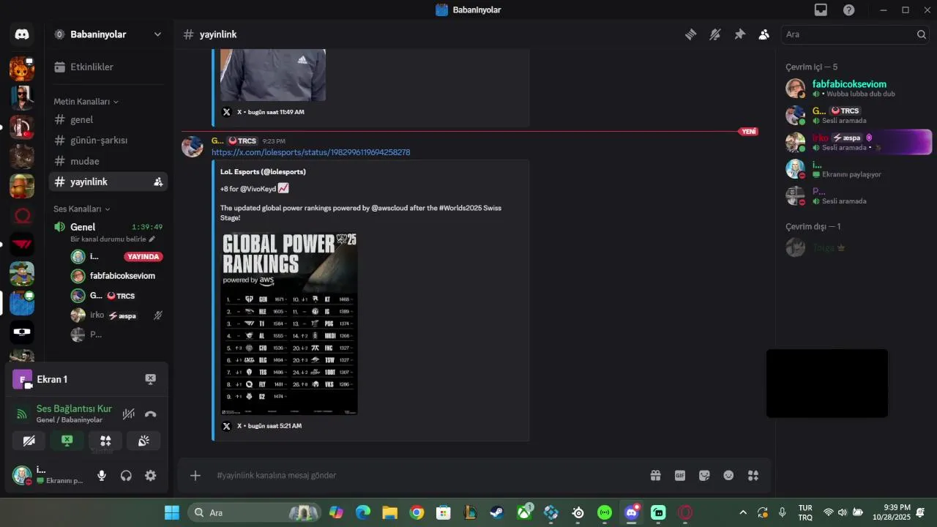Screen dimensions: 937x527
Task: Open soundboard button in voice panel
Action: point(143,441)
